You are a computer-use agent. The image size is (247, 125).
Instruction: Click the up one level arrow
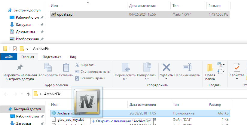28,94
